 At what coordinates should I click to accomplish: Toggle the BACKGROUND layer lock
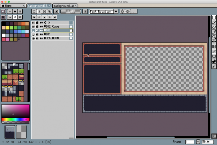37,38
